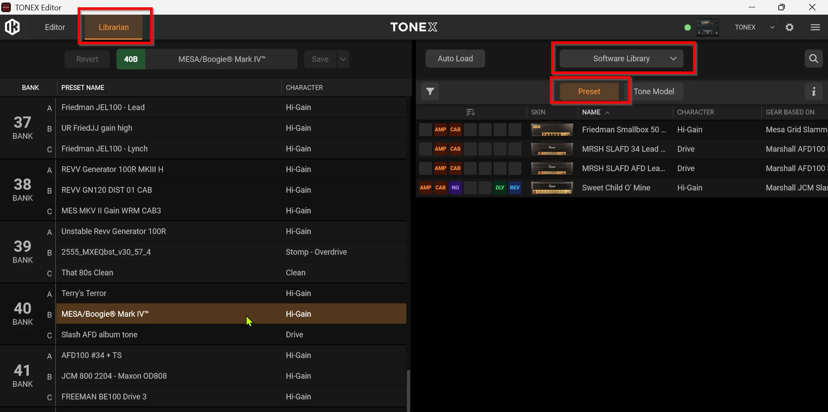Toggle REV block on Sweet Child O' Mine
This screenshot has height=412, width=828.
515,188
